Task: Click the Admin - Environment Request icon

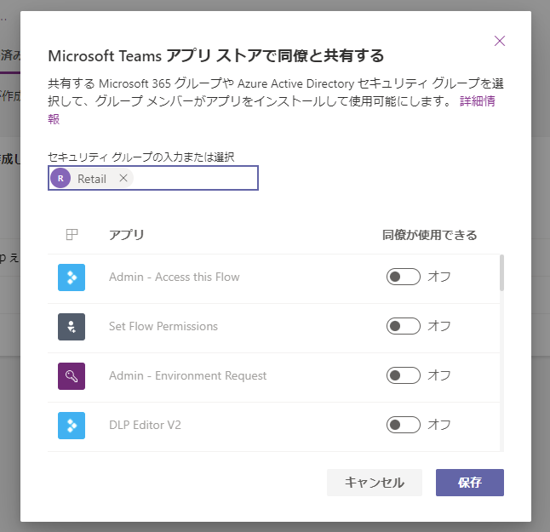Action: [x=72, y=376]
